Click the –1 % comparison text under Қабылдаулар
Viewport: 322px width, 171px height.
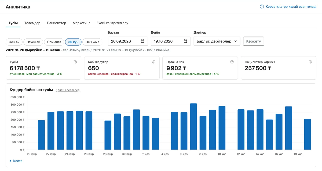(x=114, y=74)
